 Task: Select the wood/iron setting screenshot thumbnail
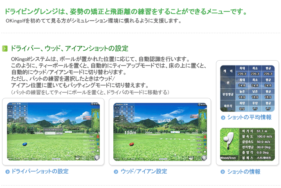(x=160, y=131)
